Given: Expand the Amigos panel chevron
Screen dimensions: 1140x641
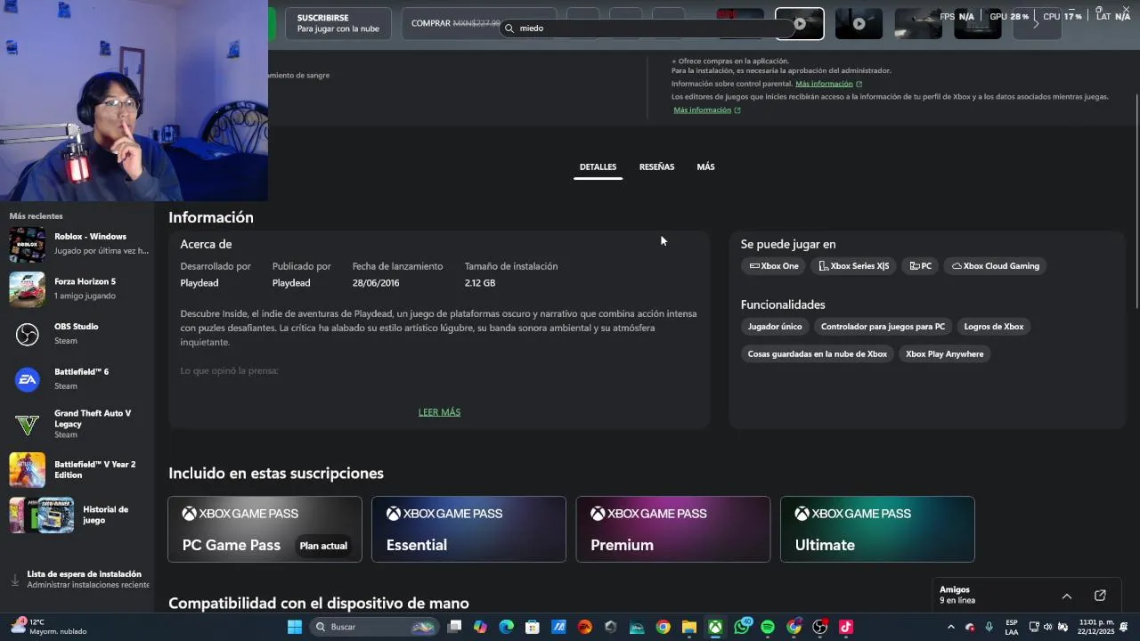Looking at the screenshot, I should pos(1066,596).
